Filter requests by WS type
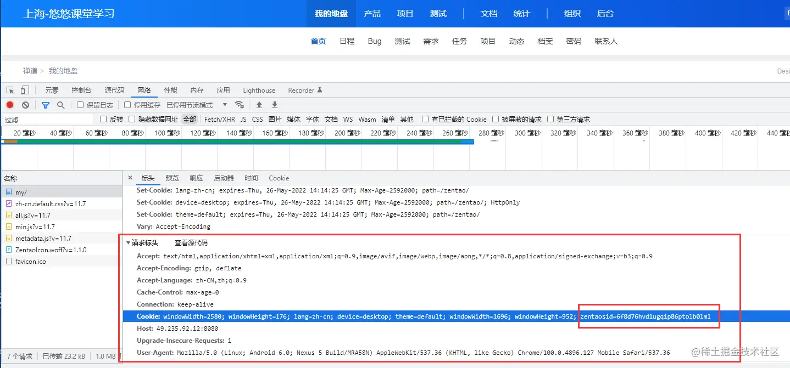 coord(348,119)
